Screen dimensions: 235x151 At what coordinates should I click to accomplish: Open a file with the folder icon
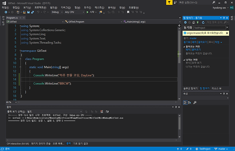[x=24, y=12]
